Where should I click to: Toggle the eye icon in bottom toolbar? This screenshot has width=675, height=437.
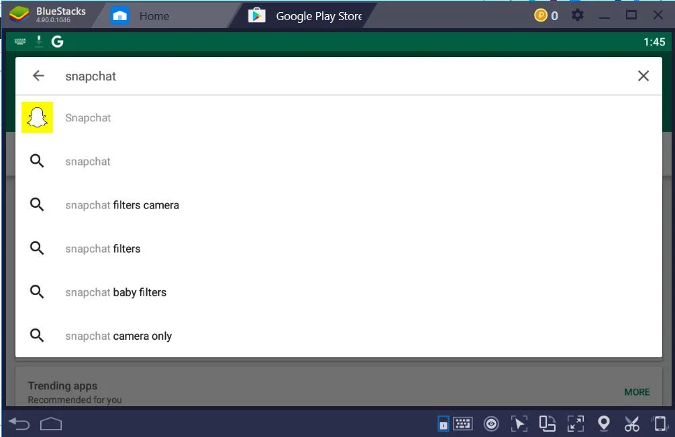point(491,424)
